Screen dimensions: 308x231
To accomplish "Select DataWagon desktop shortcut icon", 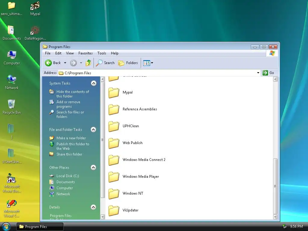I will [35, 30].
